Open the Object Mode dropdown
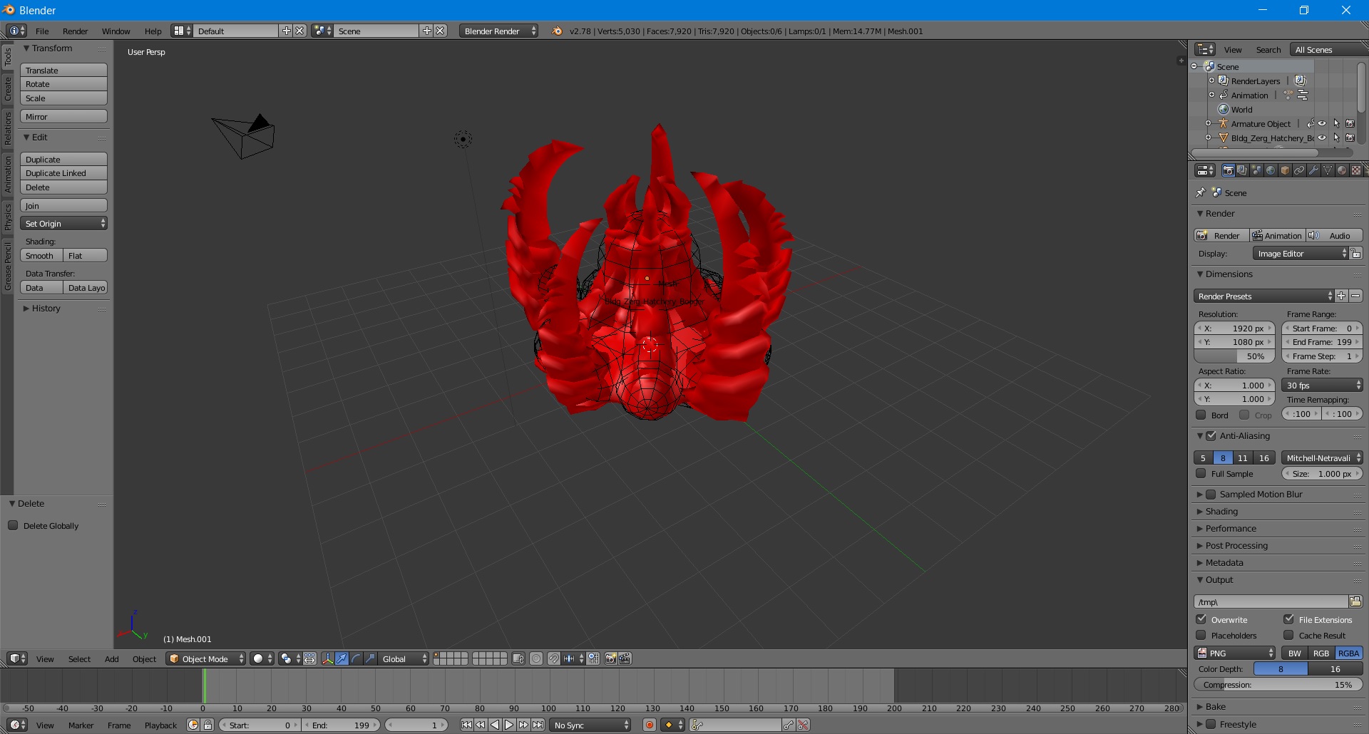 pyautogui.click(x=205, y=658)
